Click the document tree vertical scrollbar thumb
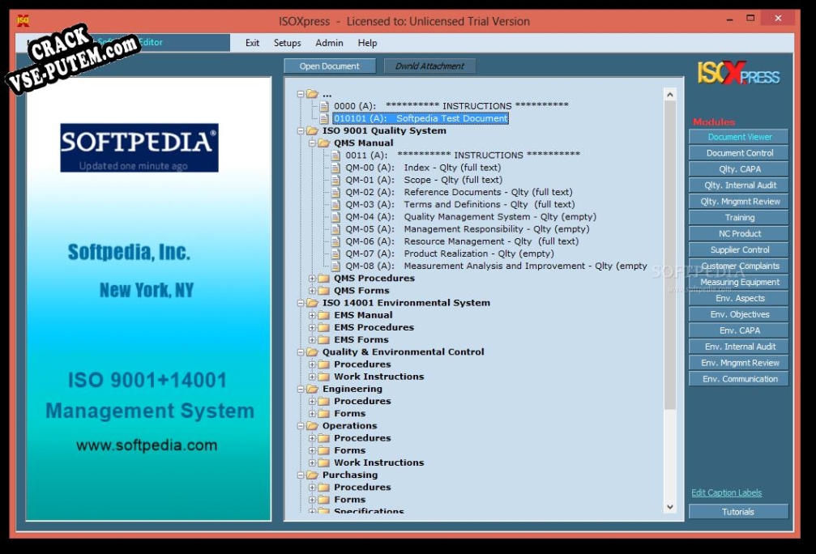Viewport: 816px width, 554px height. pos(670,255)
